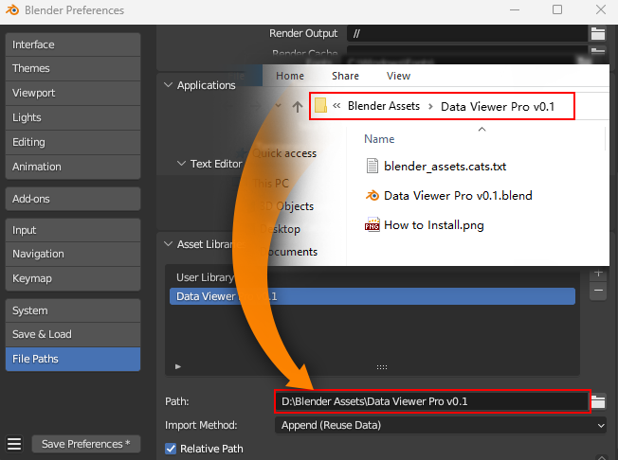Image resolution: width=618 pixels, height=460 pixels.
Task: Expand the library list filter triangle
Action: tap(178, 366)
